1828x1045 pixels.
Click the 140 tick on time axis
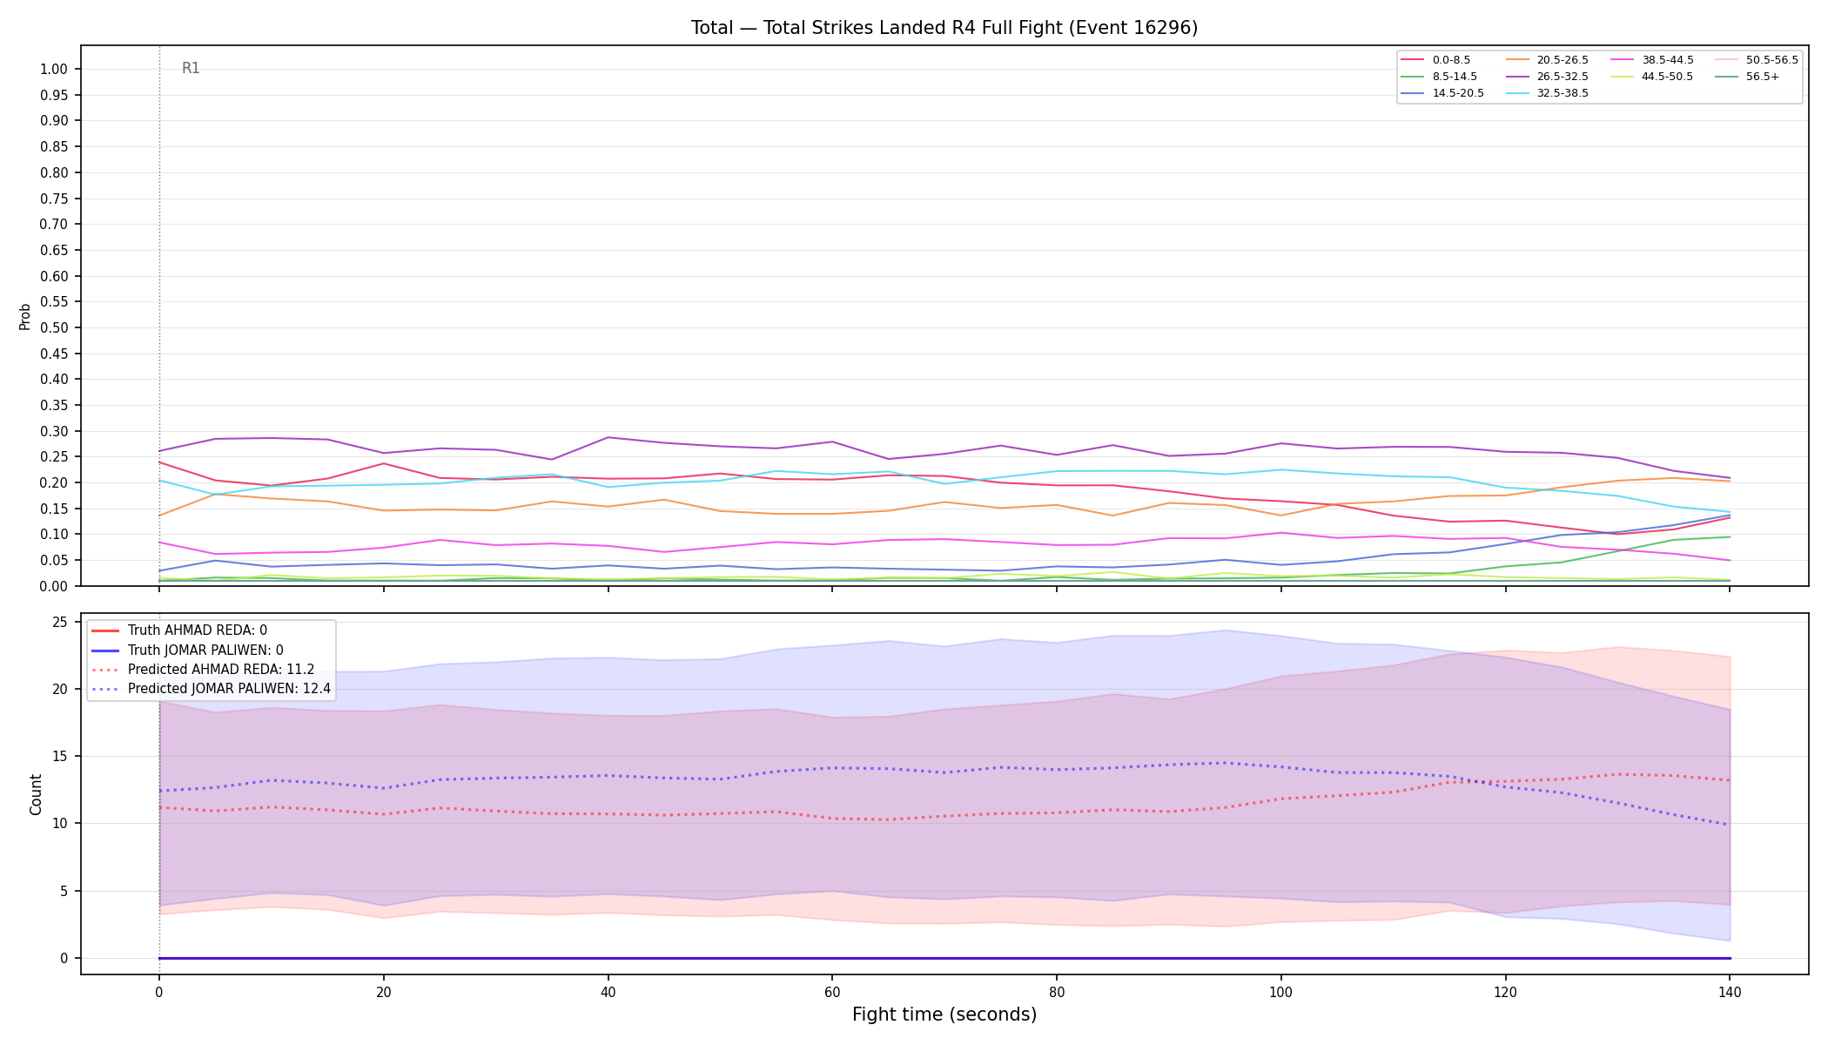click(1730, 992)
